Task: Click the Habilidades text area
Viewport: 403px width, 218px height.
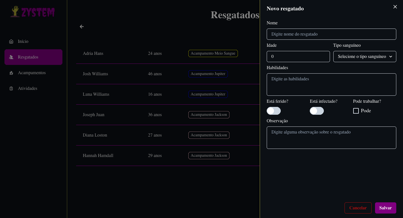Action: [x=331, y=85]
